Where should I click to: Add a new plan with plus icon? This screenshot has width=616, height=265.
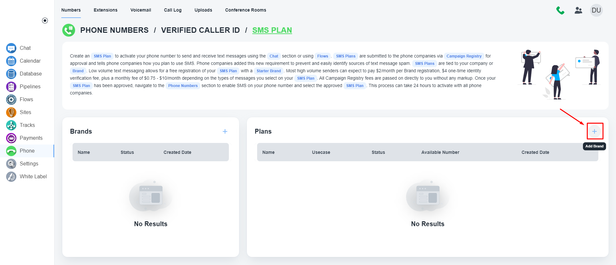tap(594, 131)
